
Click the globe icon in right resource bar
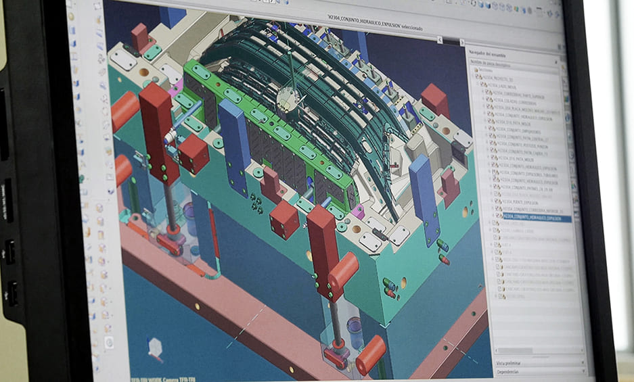567,118
